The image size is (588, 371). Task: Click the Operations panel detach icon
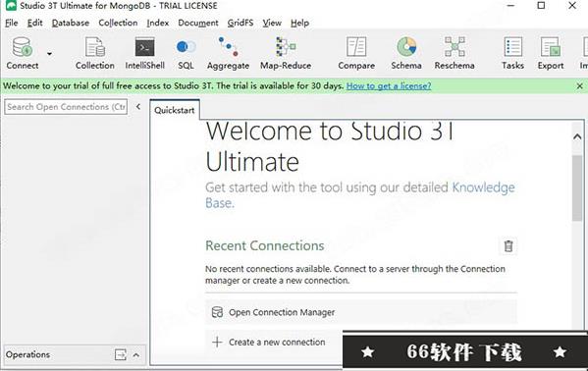[x=121, y=354]
